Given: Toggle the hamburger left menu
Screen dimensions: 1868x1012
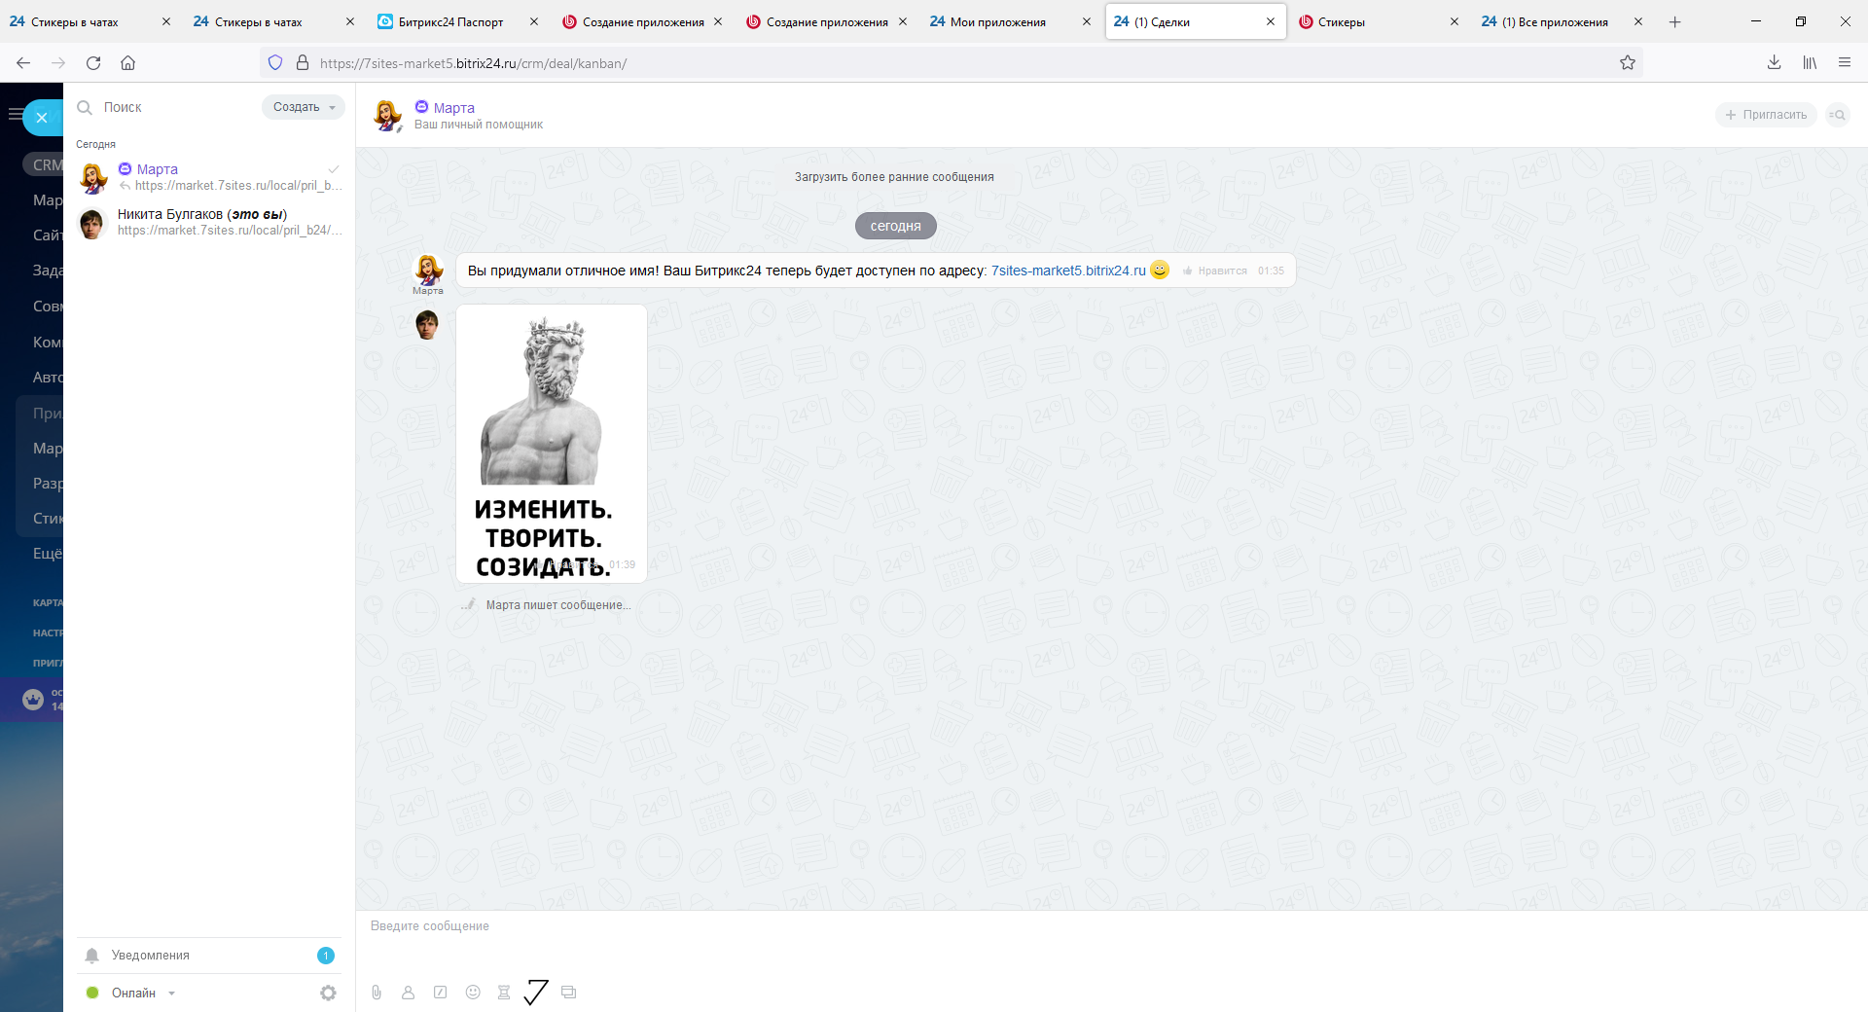Looking at the screenshot, I should coord(14,114).
